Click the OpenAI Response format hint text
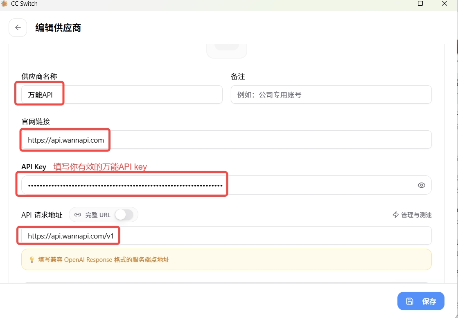 coord(104,259)
